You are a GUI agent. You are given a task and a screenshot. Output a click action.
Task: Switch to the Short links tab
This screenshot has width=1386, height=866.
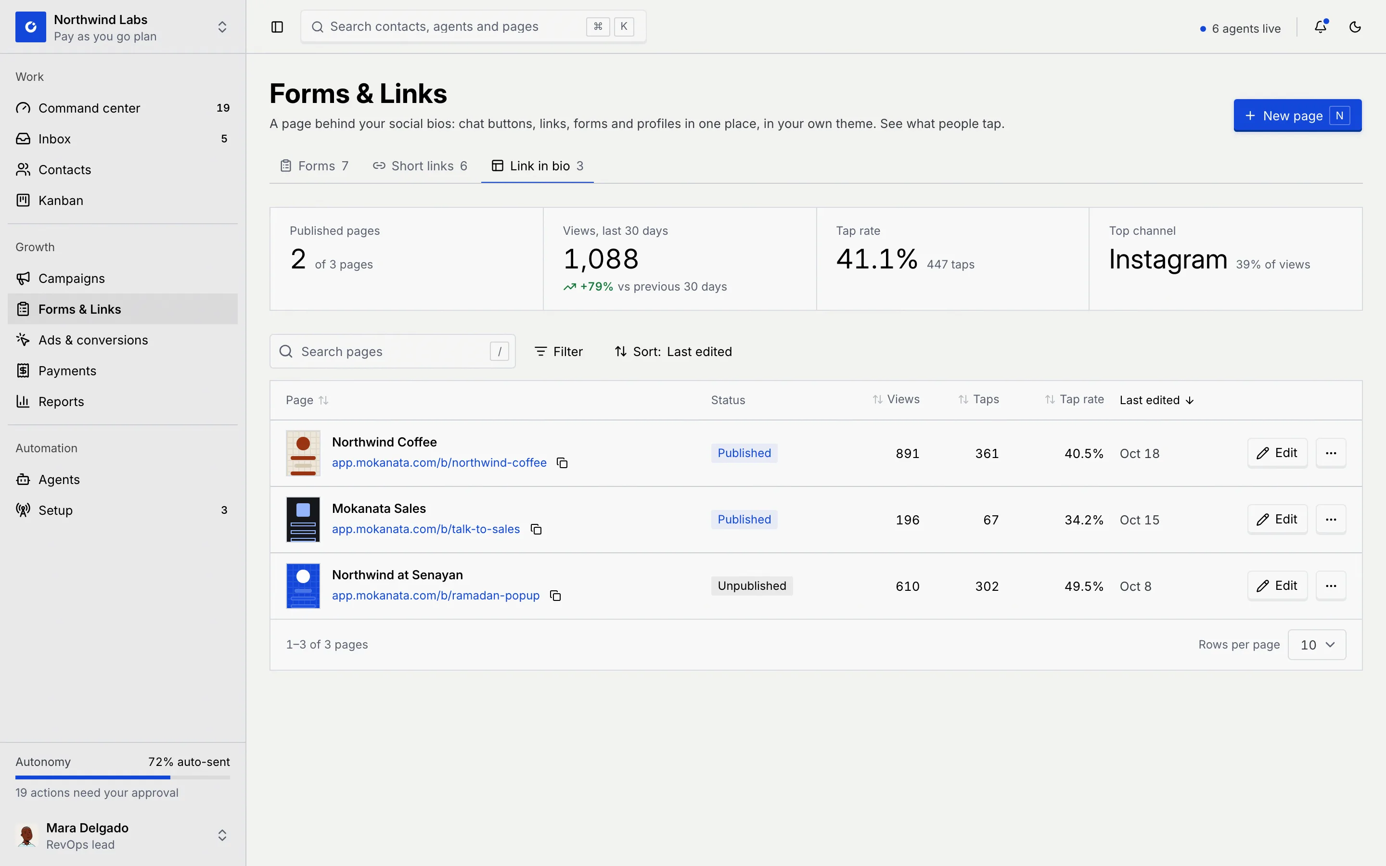pyautogui.click(x=420, y=166)
